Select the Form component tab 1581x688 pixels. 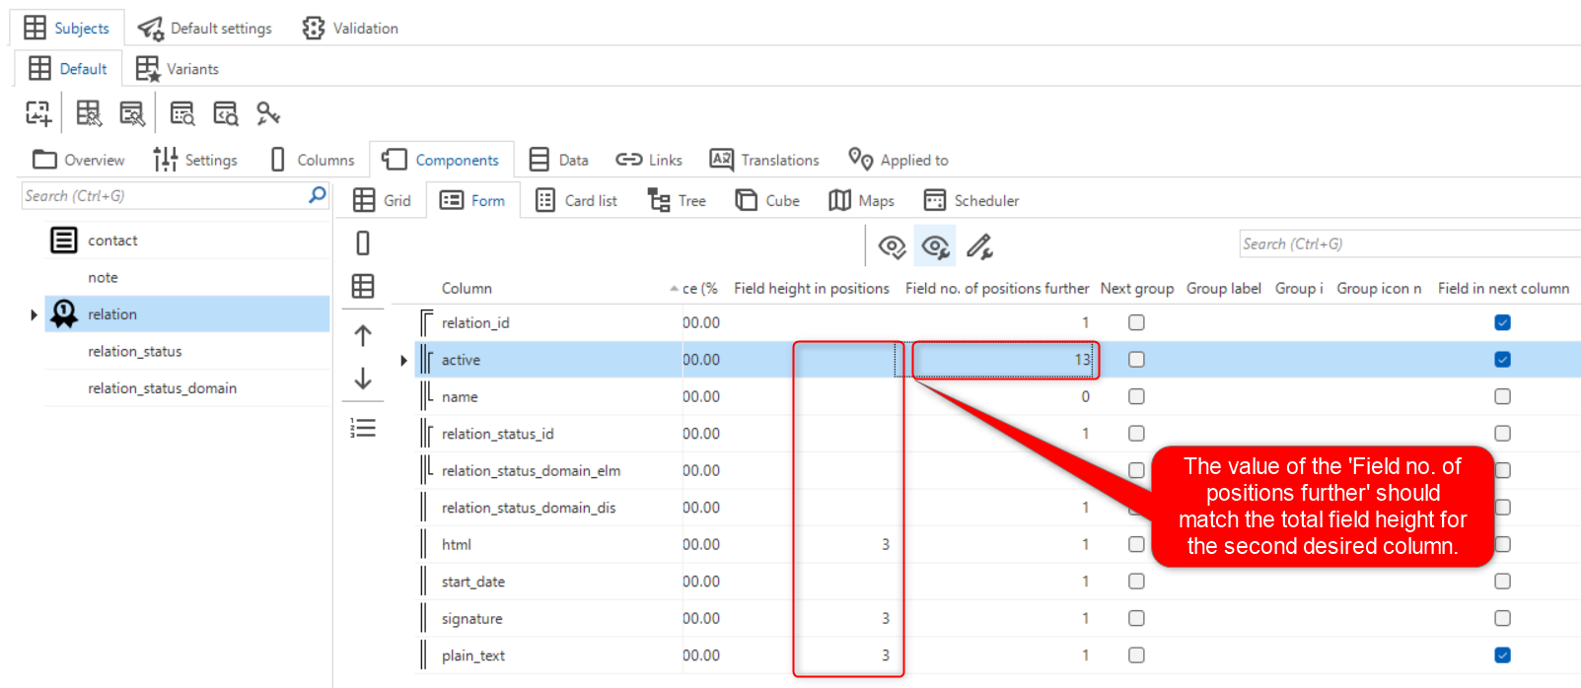click(x=472, y=200)
